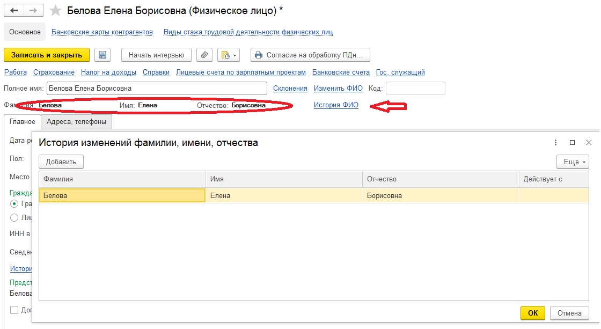Toggle the checkbox at the bottom left
Screen dimensions: 601x329
[14, 310]
